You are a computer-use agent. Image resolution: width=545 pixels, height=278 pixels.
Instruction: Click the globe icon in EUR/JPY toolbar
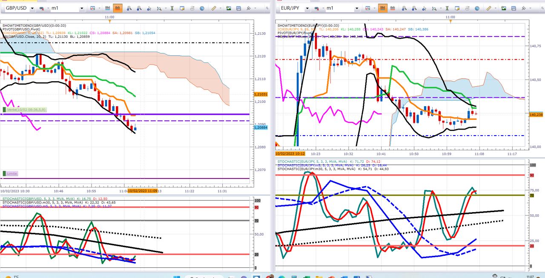click(477, 8)
